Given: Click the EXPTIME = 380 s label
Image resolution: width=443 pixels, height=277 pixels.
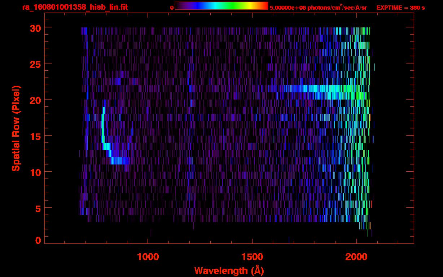Looking at the screenshot, I should click(400, 8).
